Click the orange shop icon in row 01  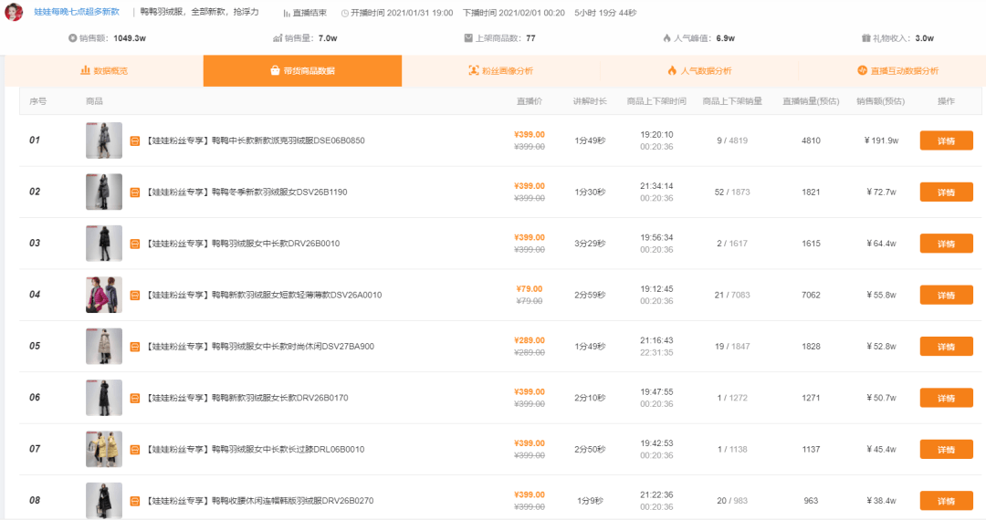point(135,141)
